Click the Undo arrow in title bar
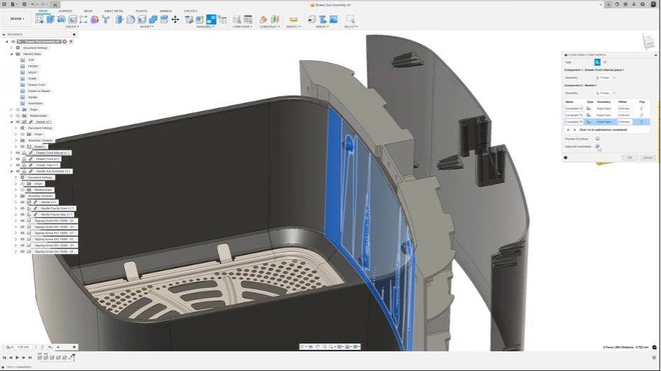 [x=33, y=4]
